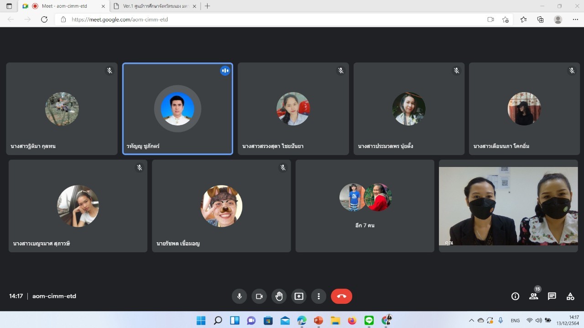Open the activities shapes icon
Viewport: 584px width, 328px height.
coord(570,296)
